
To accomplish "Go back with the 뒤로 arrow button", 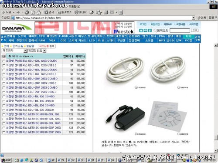I will tap(7, 12).
